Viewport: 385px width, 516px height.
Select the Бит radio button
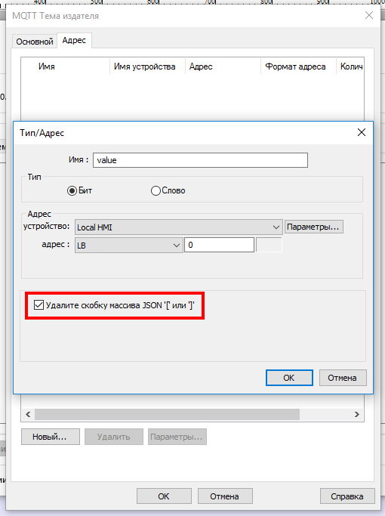(72, 190)
